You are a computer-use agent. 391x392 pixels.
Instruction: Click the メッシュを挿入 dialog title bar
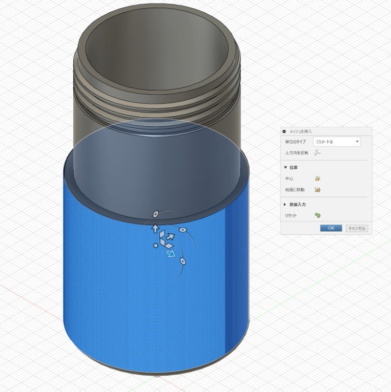pos(326,131)
